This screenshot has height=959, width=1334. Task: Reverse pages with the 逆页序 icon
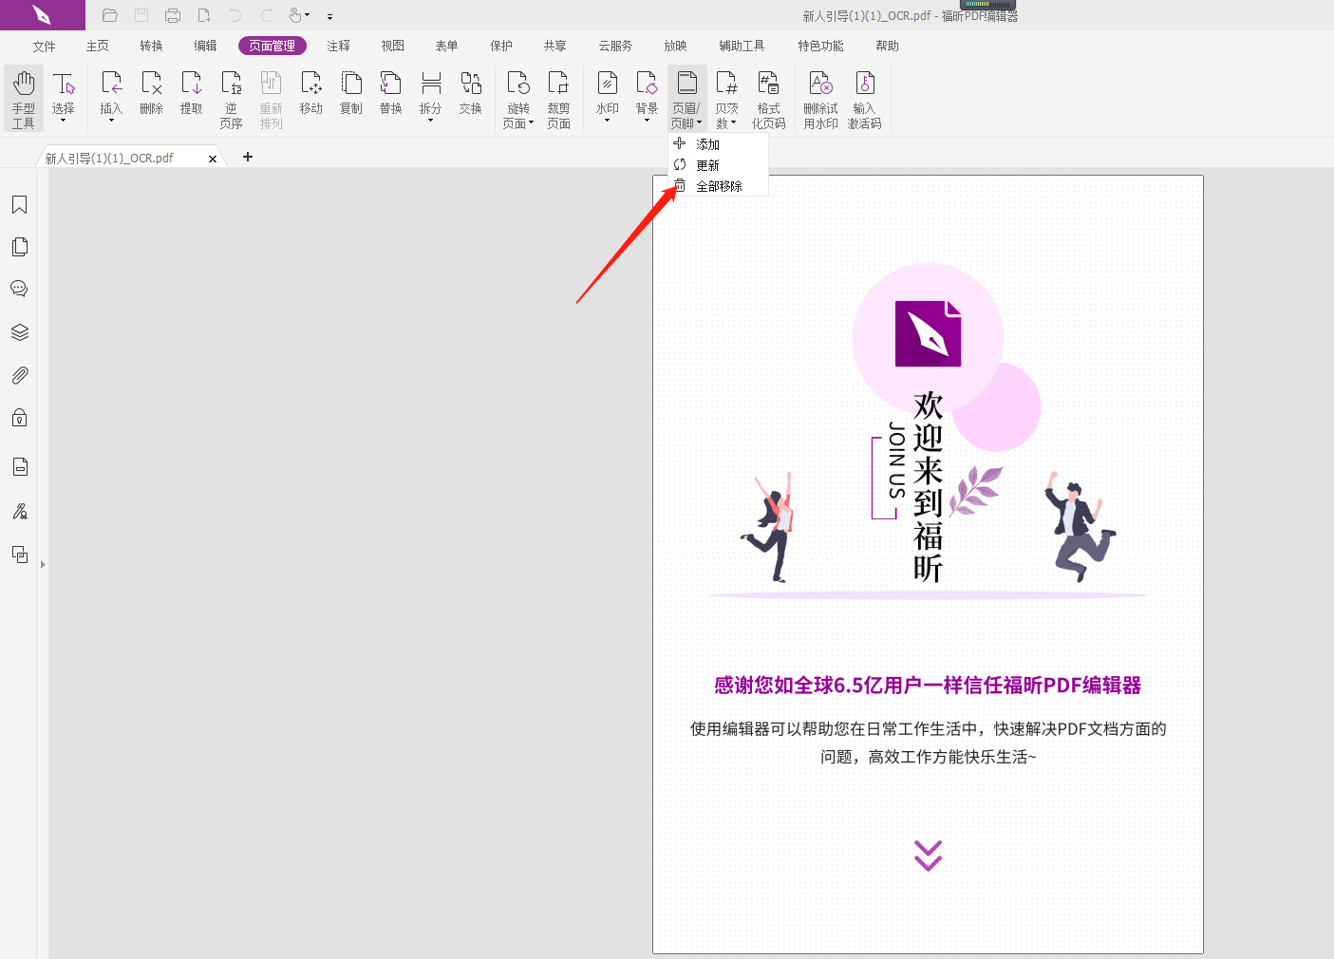point(231,98)
